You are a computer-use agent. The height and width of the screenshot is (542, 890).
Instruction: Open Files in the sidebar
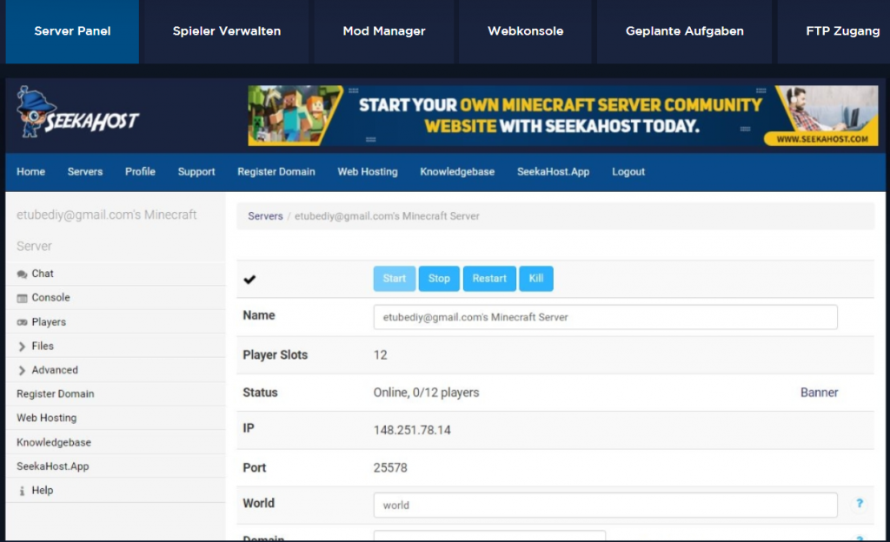tap(43, 346)
